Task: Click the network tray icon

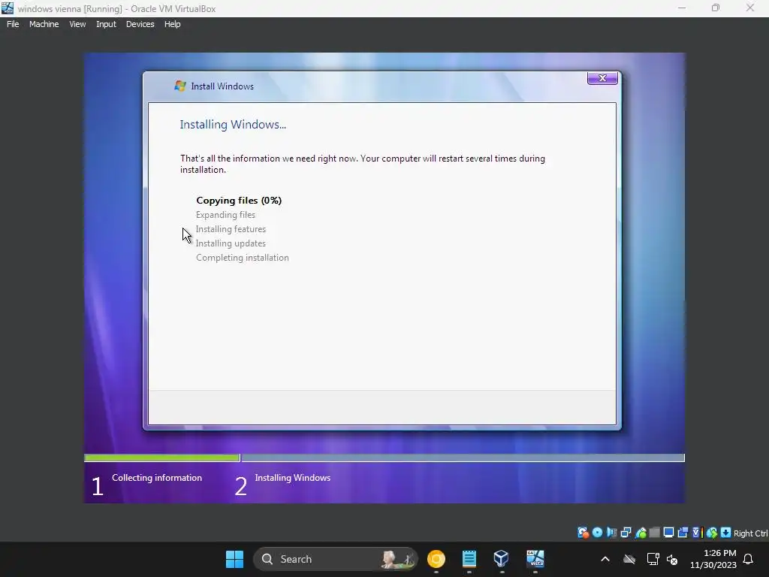Action: pyautogui.click(x=653, y=559)
